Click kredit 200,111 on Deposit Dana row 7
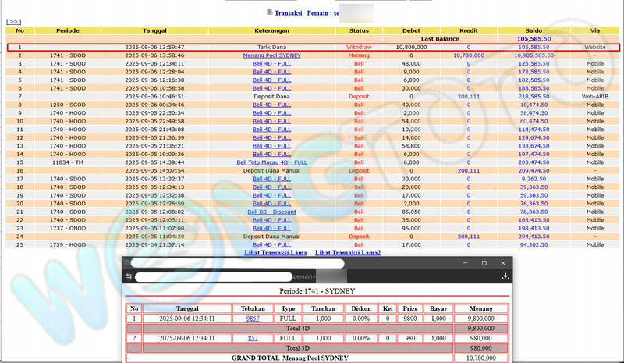Image resolution: width=624 pixels, height=363 pixels. 468,97
